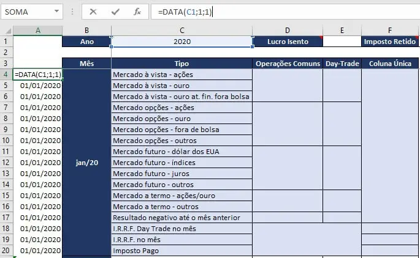
Task: Click the date in cell A10
Action: 38,141
